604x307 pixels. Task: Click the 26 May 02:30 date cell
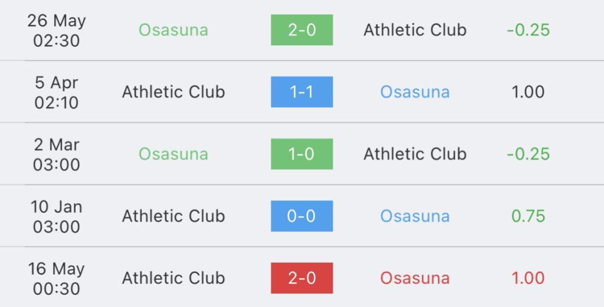tap(56, 31)
